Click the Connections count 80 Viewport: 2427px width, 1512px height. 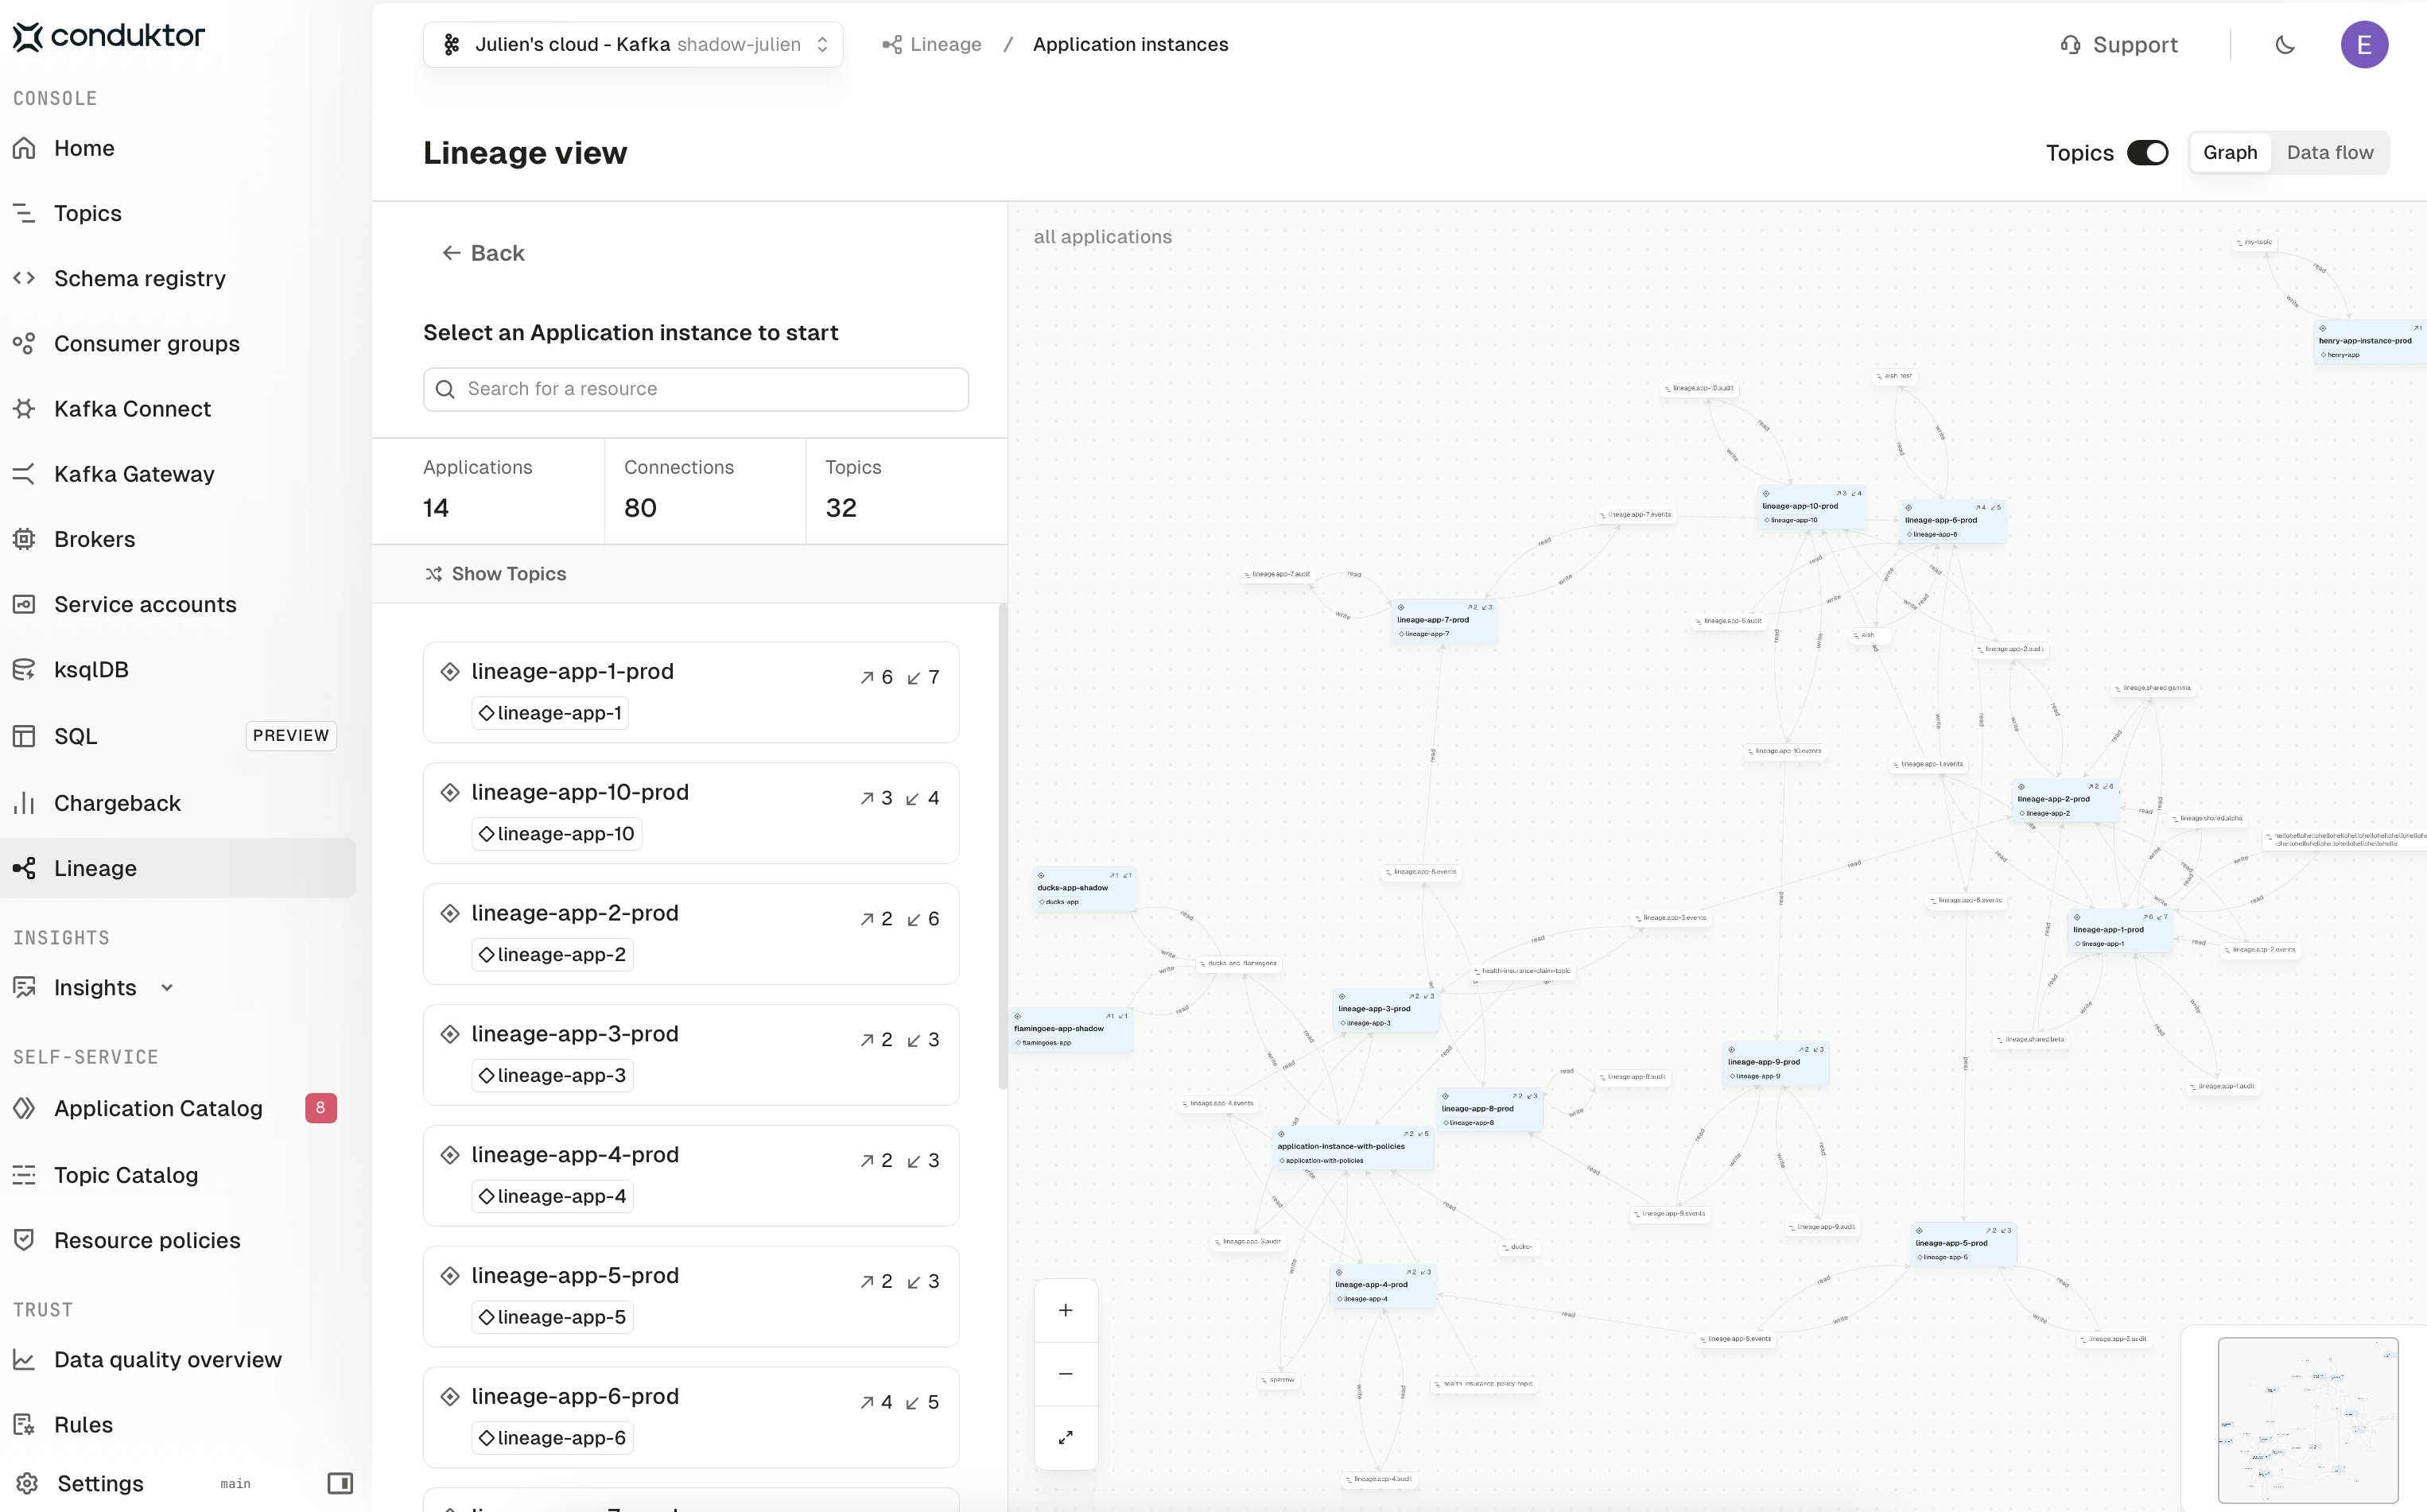(640, 508)
